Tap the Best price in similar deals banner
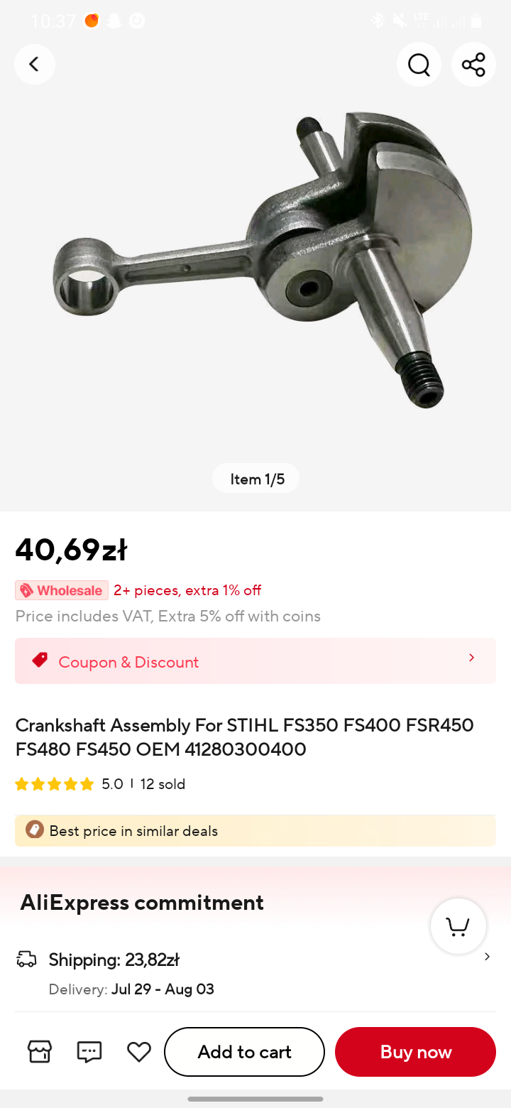Image resolution: width=511 pixels, height=1108 pixels. pos(255,831)
